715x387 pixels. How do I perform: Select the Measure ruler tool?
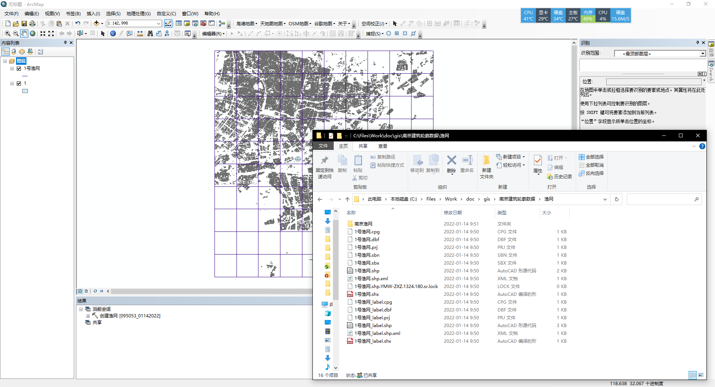click(x=140, y=33)
